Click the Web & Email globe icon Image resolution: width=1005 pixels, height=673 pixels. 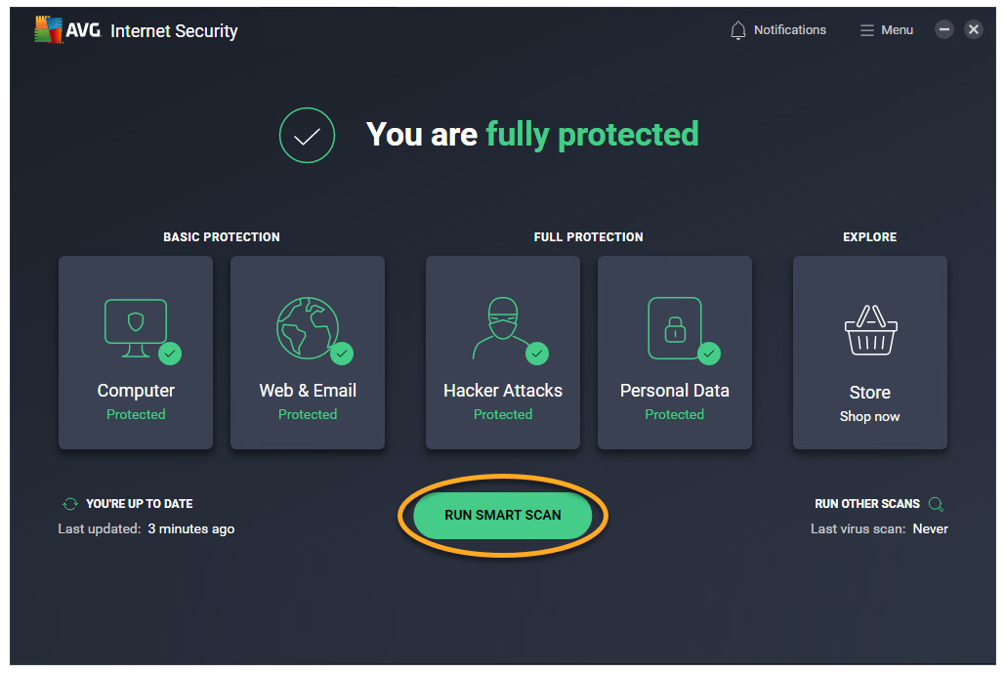[x=308, y=326]
